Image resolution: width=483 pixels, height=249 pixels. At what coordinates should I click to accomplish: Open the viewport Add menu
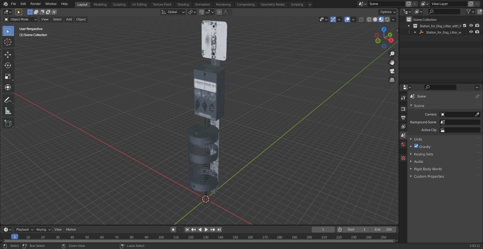(x=69, y=19)
